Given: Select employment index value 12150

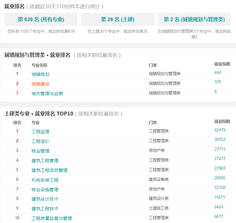Looking at the screenshot, I should coord(220,187).
